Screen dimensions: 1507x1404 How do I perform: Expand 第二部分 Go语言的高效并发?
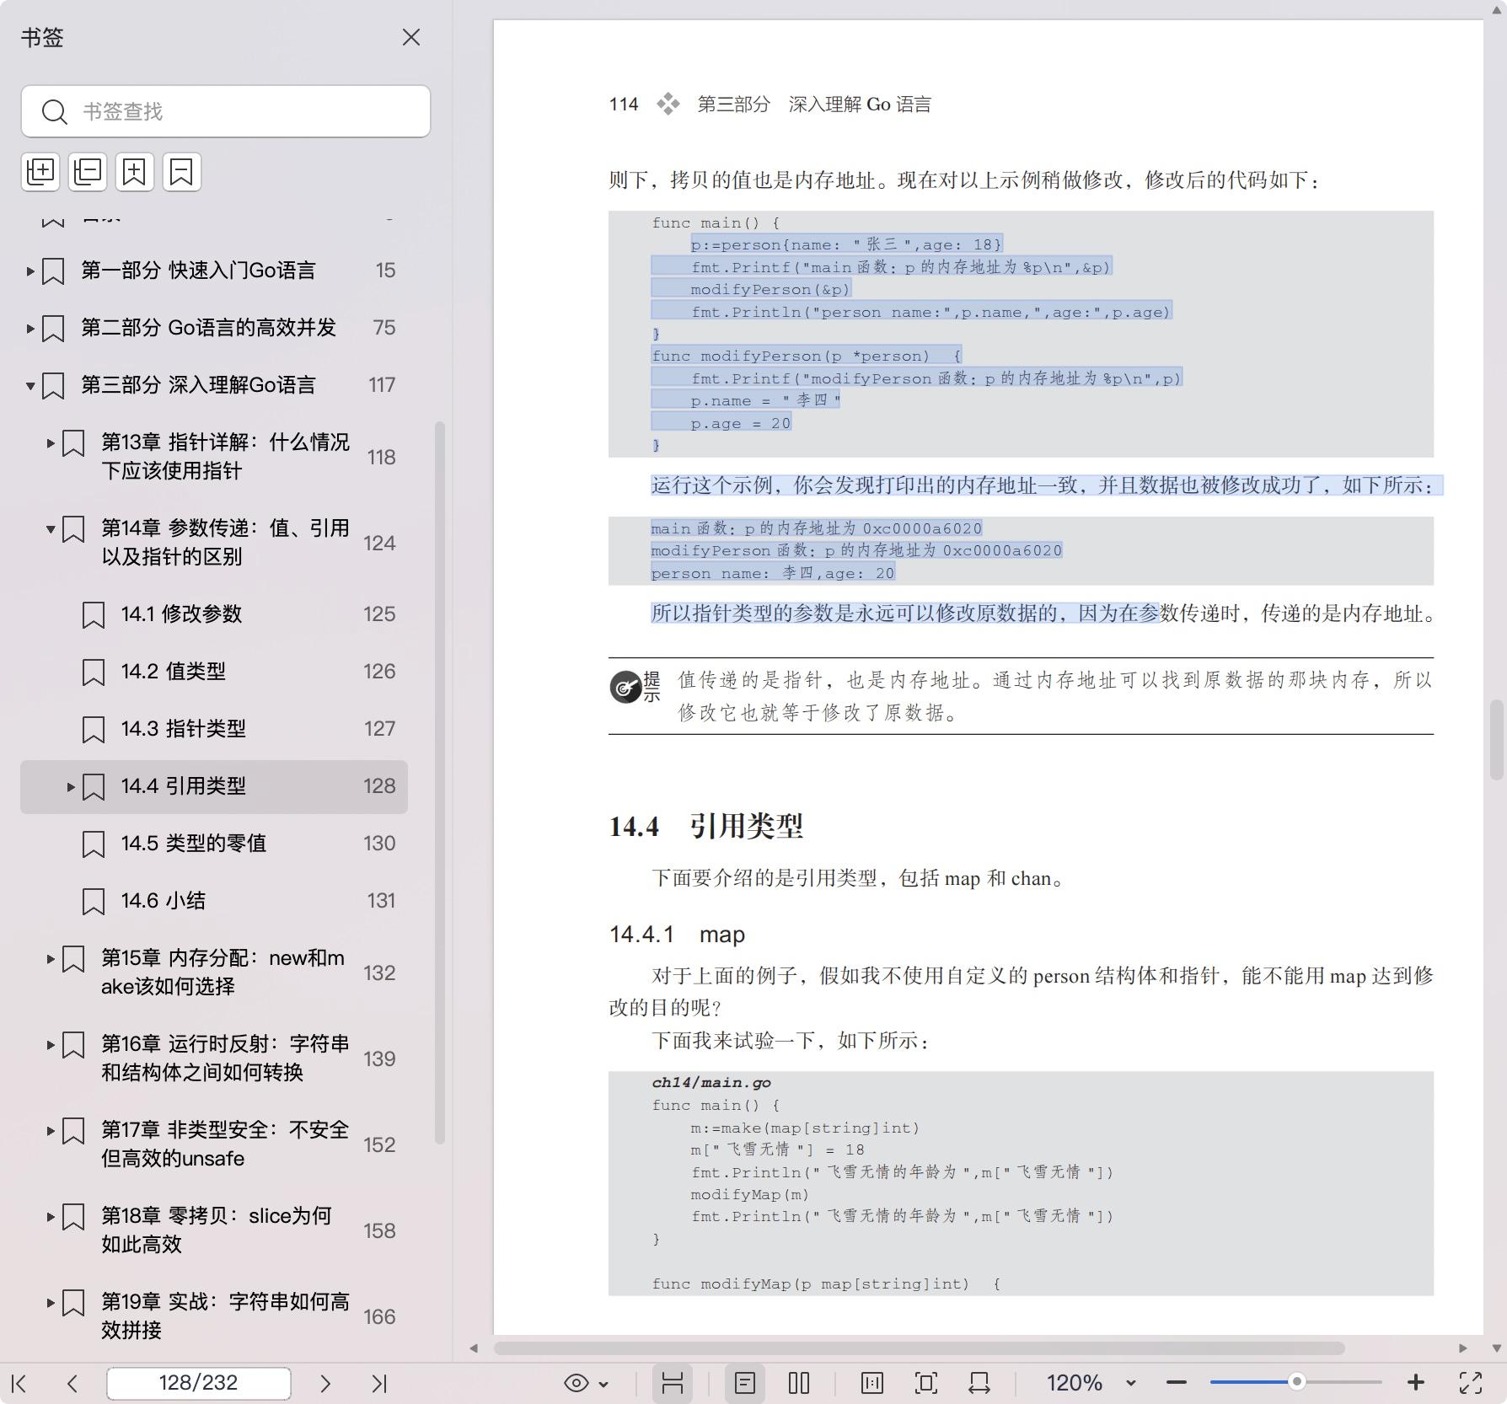point(30,329)
